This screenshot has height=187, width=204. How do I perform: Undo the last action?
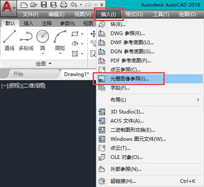(x=74, y=5)
